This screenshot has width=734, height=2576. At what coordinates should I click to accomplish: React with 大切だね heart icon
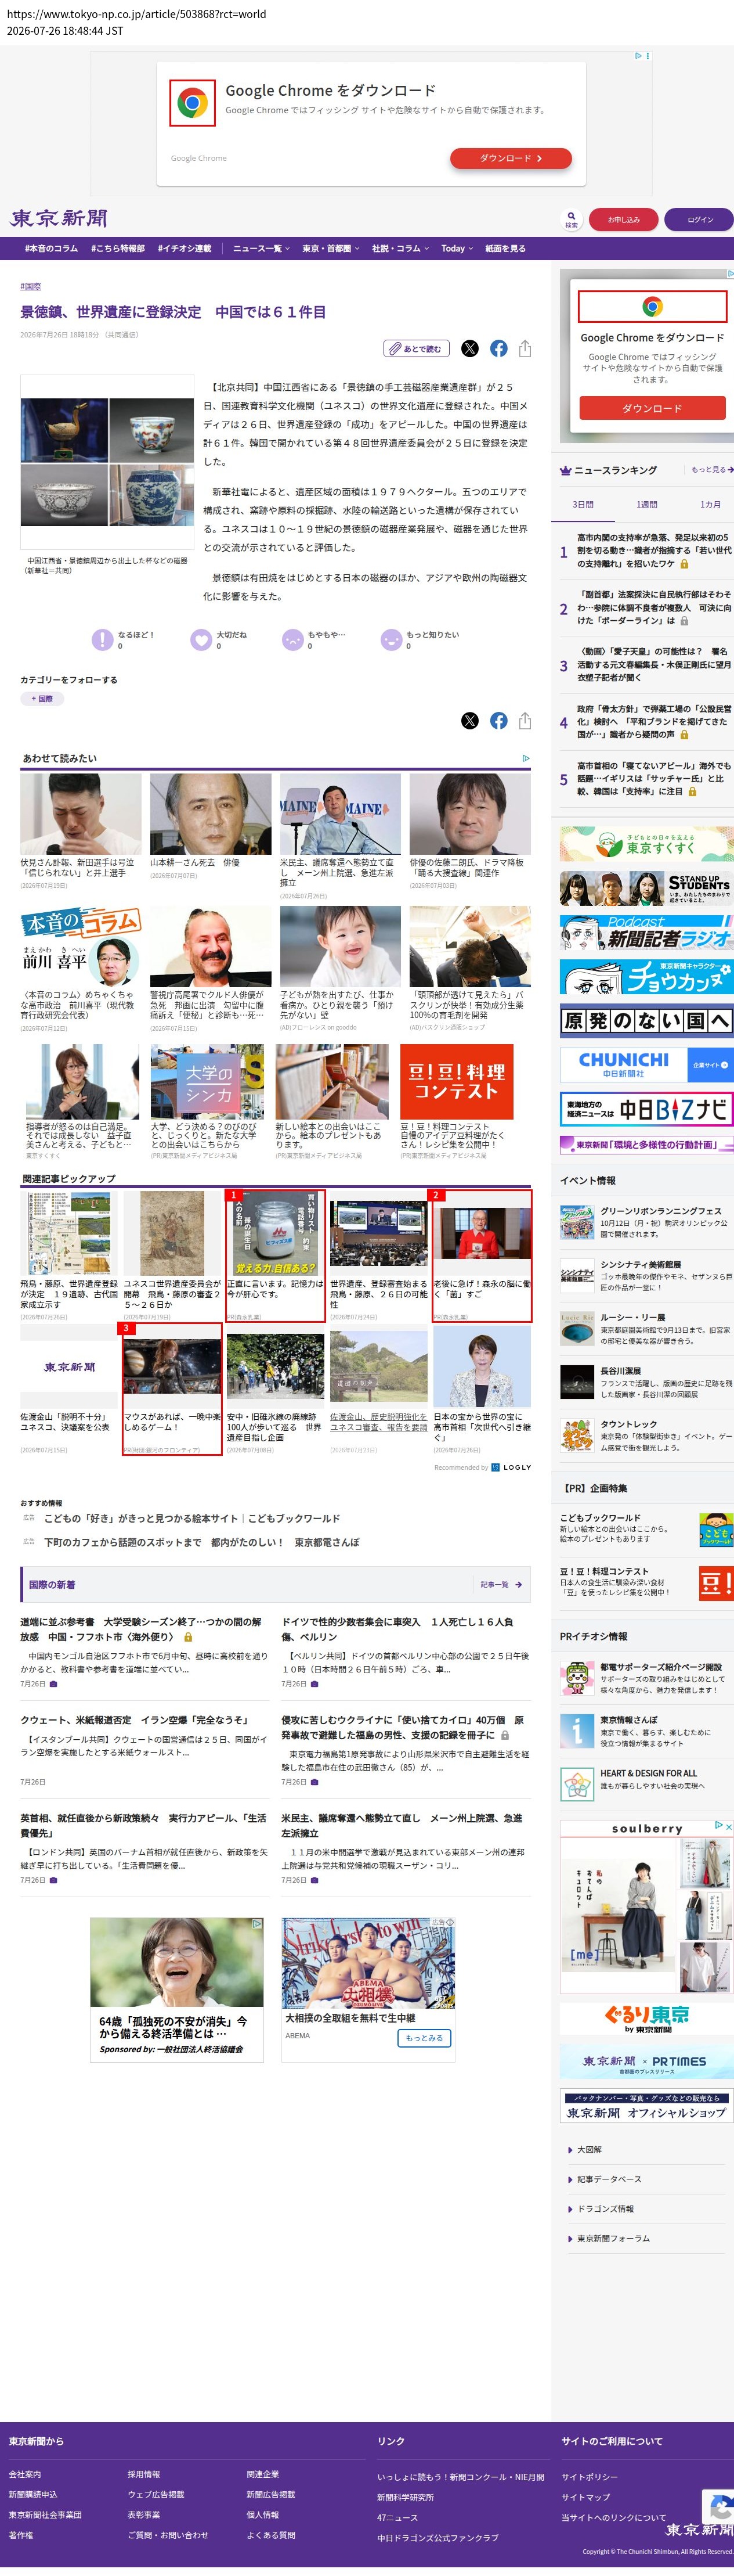point(201,640)
